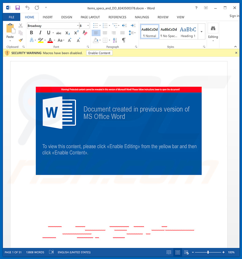Open the FILE tab

tap(11, 17)
